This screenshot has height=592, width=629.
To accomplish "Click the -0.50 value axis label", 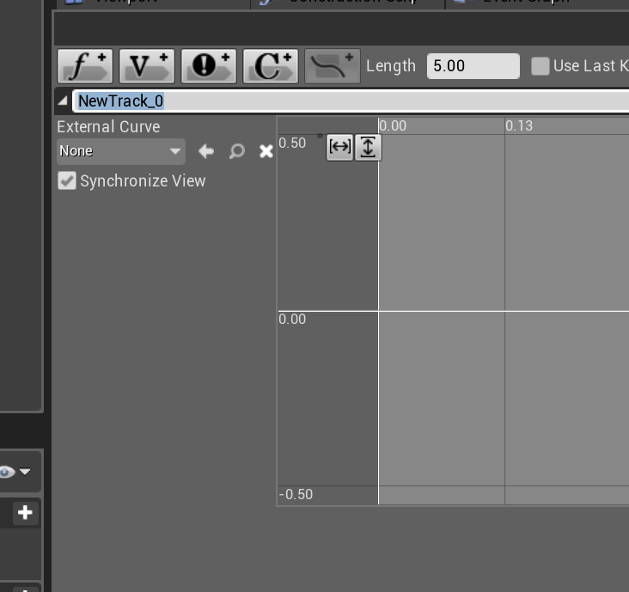I will pos(296,495).
